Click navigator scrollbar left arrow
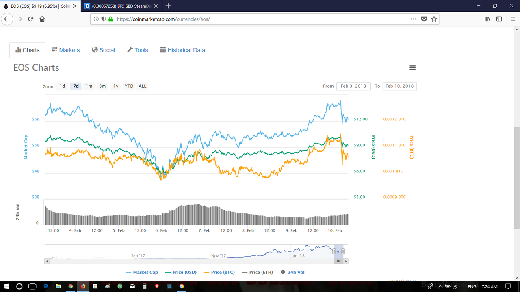Image resolution: width=520 pixels, height=292 pixels. coord(47,262)
